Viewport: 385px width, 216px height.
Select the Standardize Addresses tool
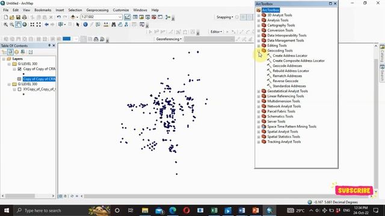[289, 86]
